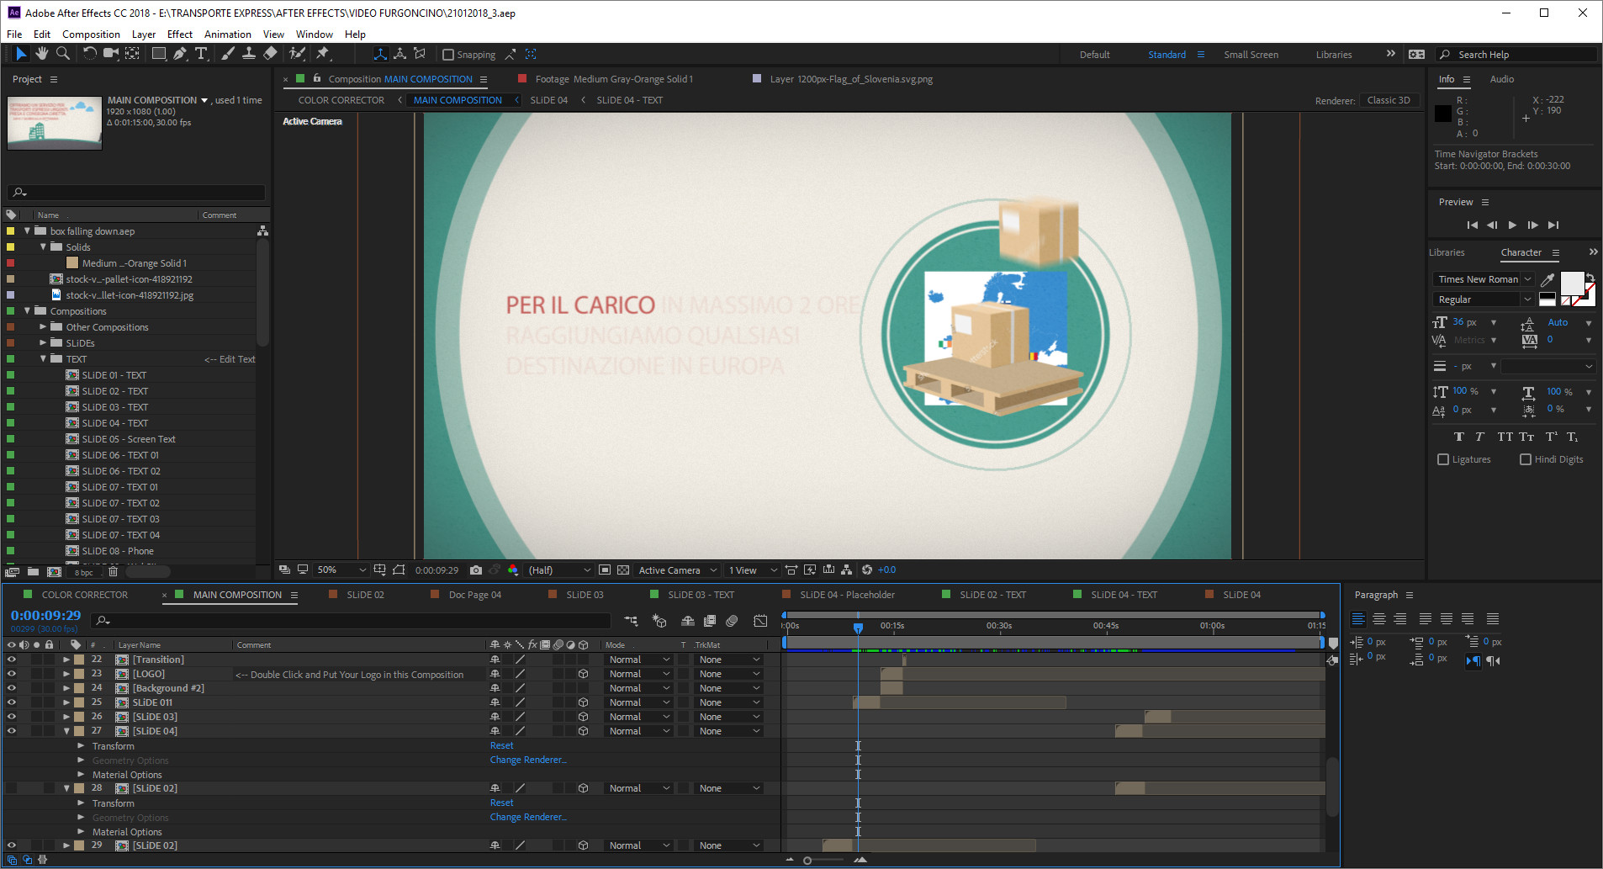Click the current time indicator playhead
Screen dimensions: 1603x869
point(858,628)
